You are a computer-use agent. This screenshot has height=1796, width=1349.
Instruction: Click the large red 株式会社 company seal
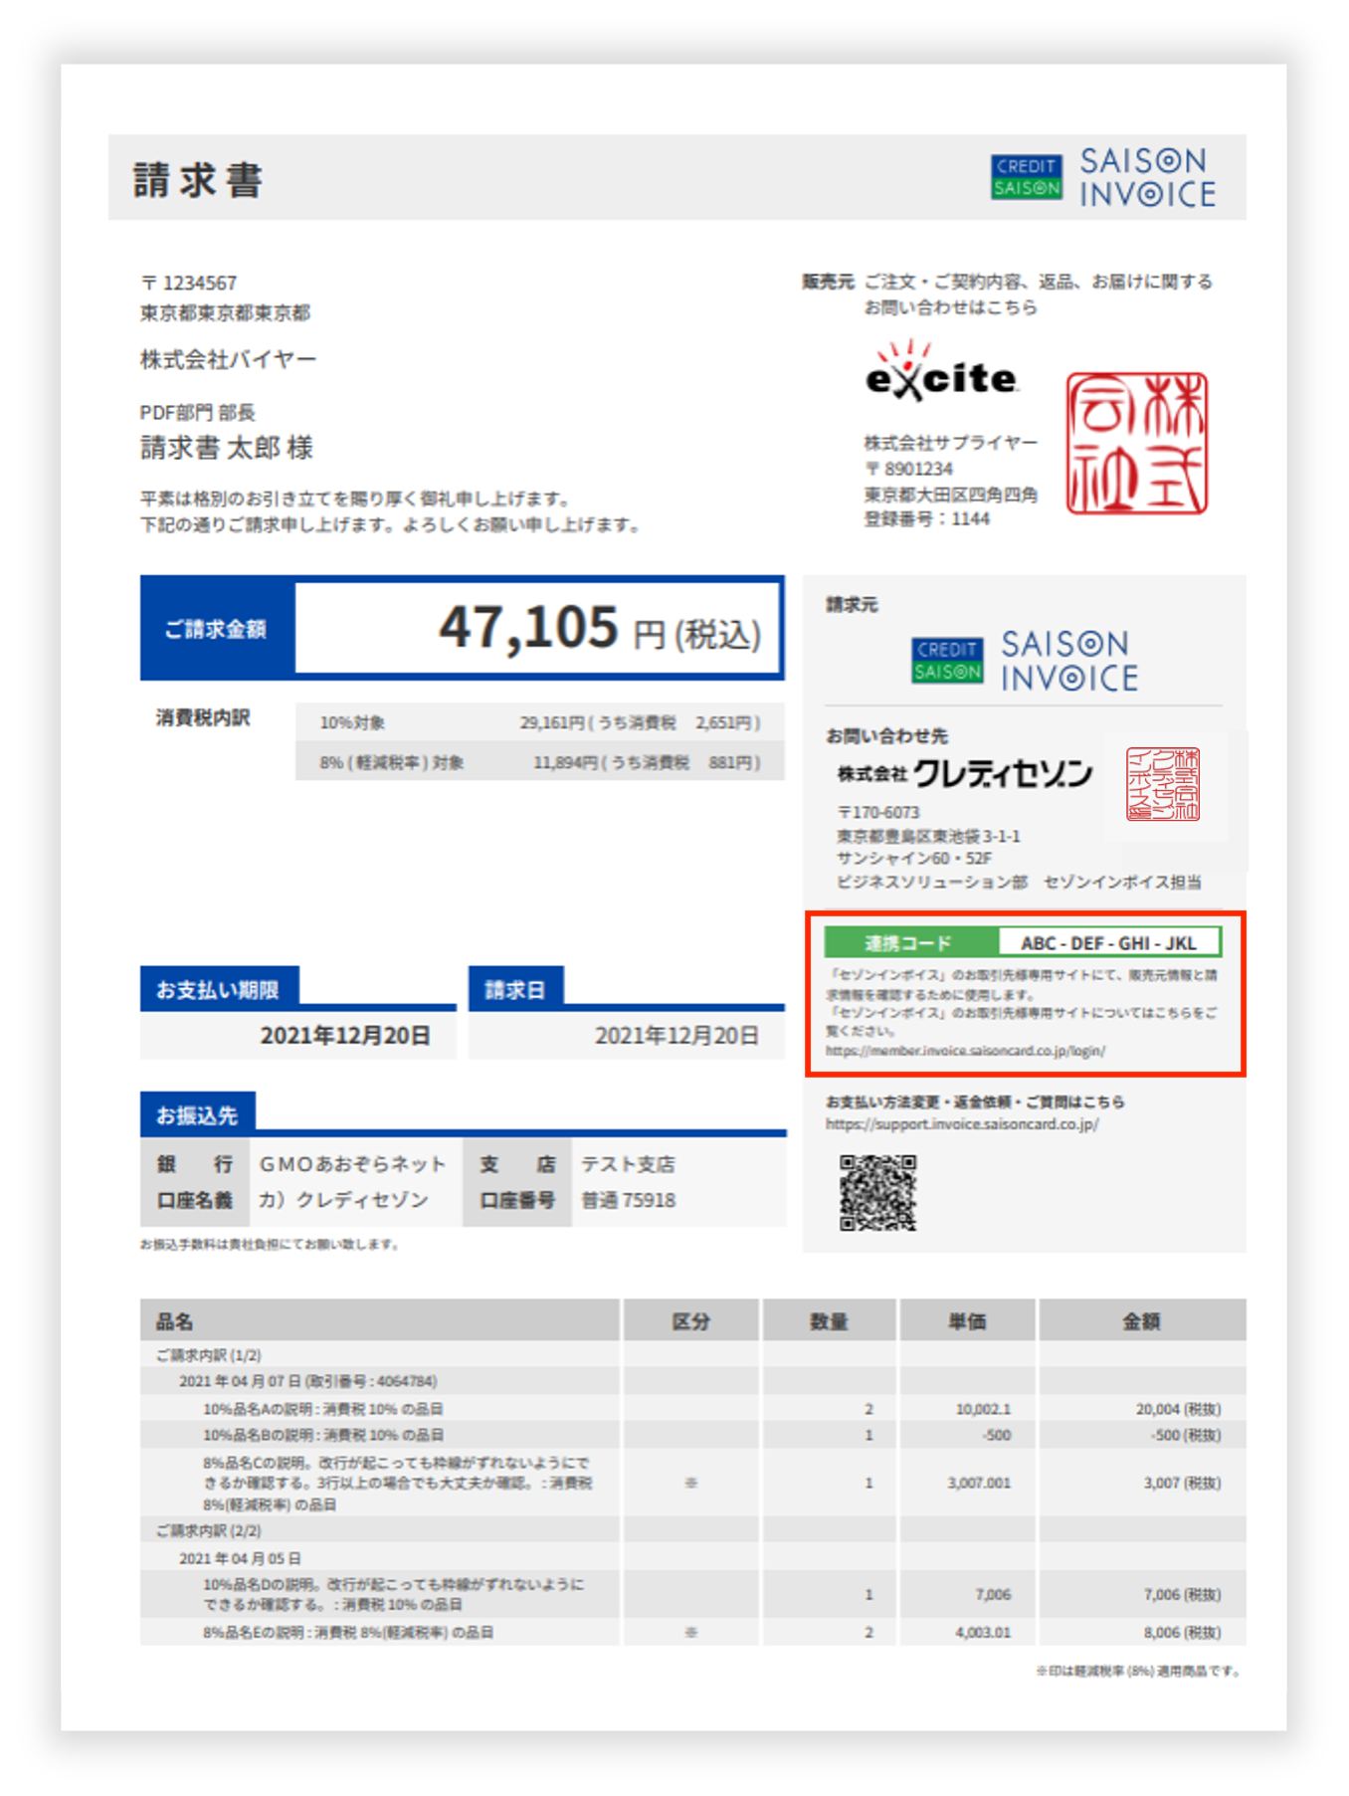point(1137,444)
